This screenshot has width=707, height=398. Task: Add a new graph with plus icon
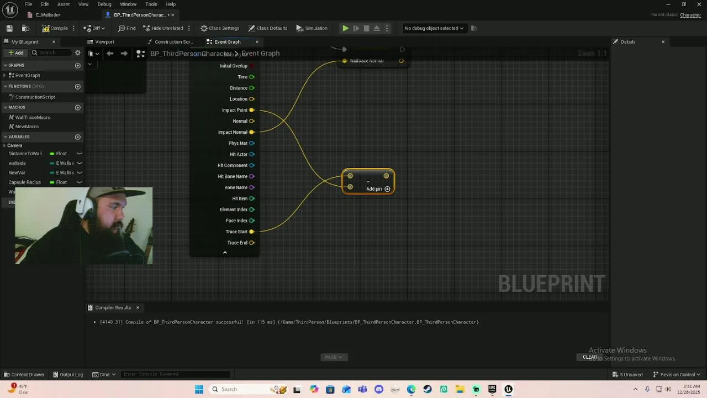(78, 65)
